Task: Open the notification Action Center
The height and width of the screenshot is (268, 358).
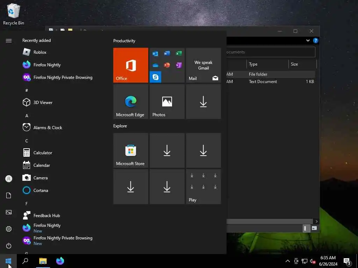Action: tap(347, 261)
